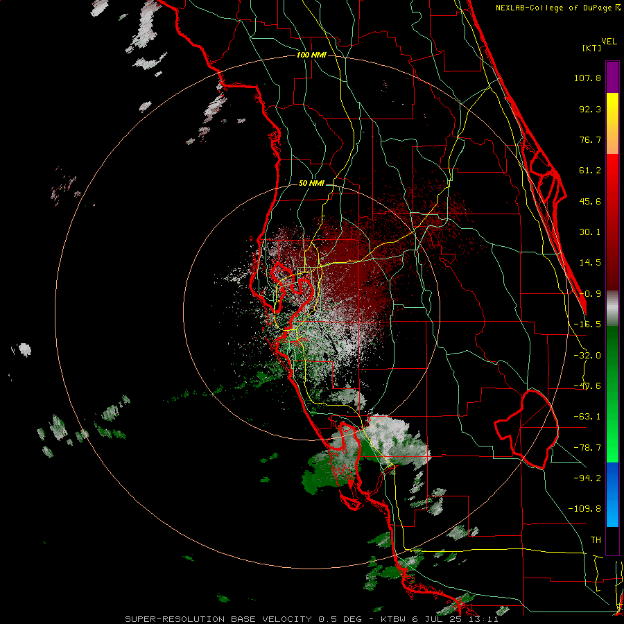The image size is (624, 624).
Task: Click the 107.8 legend value
Action: [587, 78]
